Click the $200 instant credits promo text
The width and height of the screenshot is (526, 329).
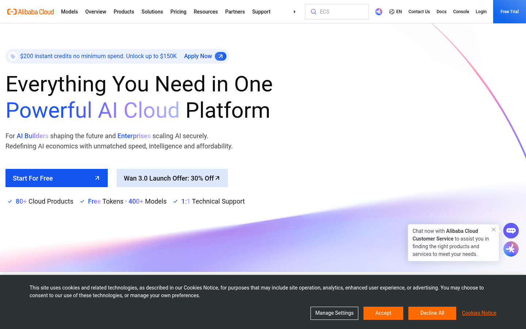(x=98, y=56)
